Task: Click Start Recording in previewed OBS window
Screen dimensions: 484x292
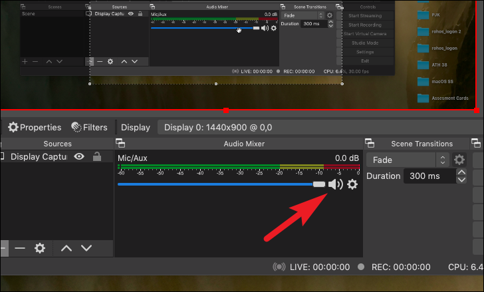Action: (x=365, y=25)
